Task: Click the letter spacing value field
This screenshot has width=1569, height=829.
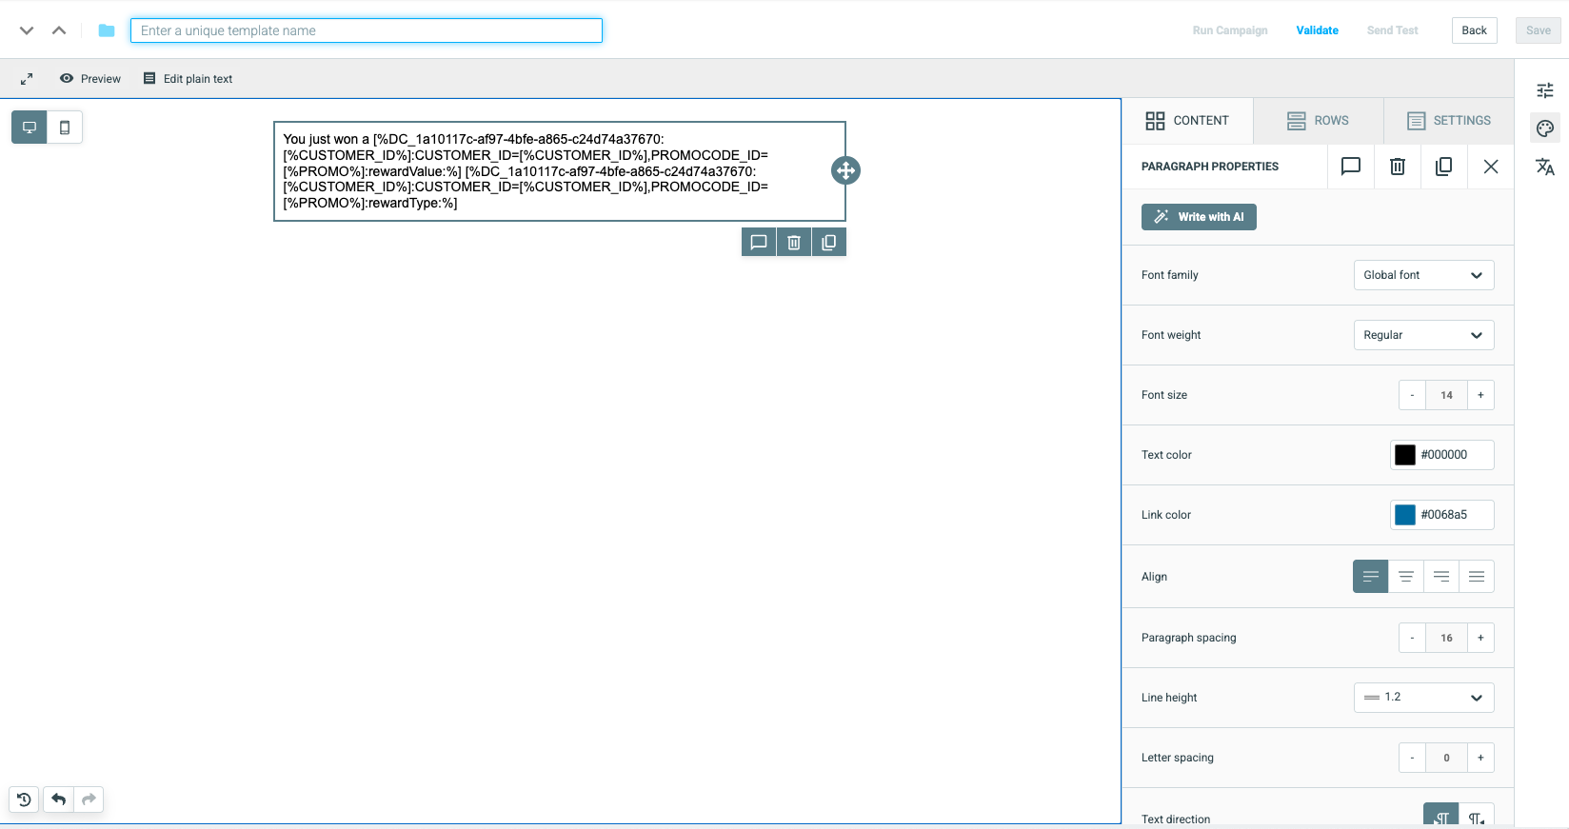Action: pyautogui.click(x=1446, y=758)
